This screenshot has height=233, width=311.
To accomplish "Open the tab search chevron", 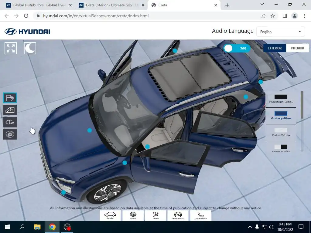I will (262, 4).
